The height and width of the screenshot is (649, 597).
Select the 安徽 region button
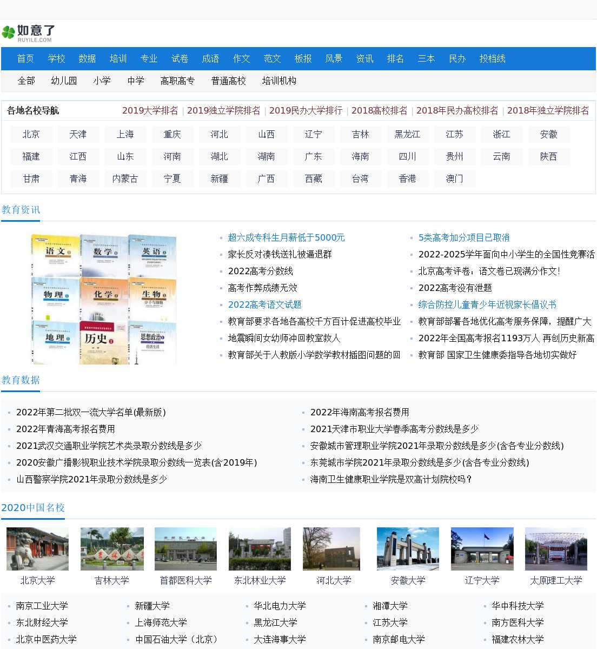click(x=548, y=134)
